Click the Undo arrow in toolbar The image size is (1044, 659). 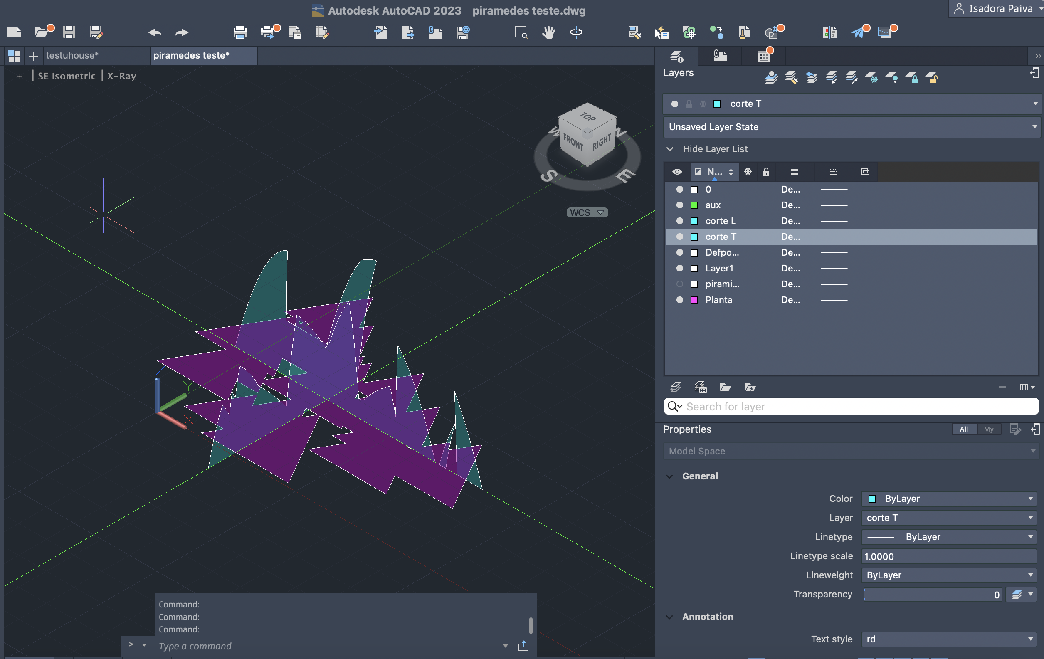click(x=155, y=32)
